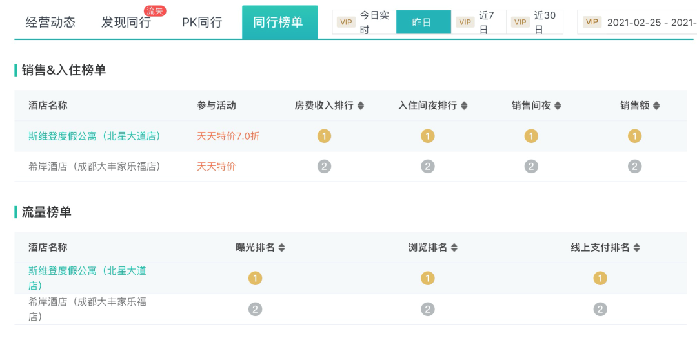Screen dimensions: 697x345
Task: Click the 销售间夜 sort icon
Action: 558,106
